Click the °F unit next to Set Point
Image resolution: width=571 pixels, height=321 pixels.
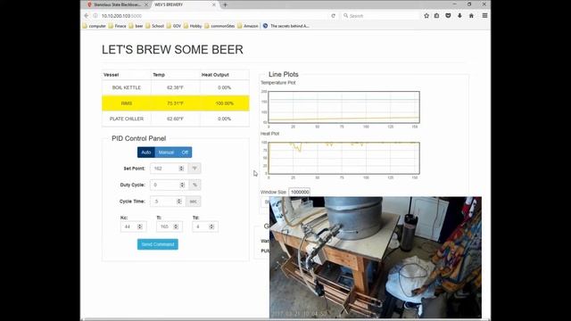194,169
